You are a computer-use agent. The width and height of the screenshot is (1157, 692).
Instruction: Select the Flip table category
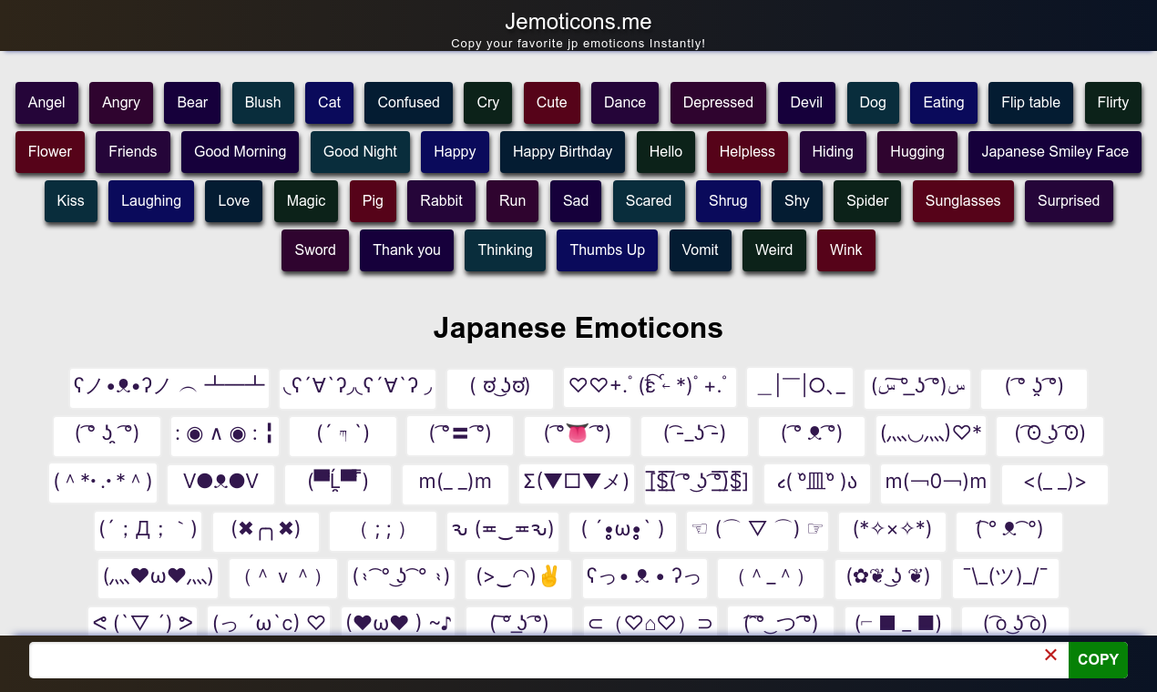coord(1030,103)
